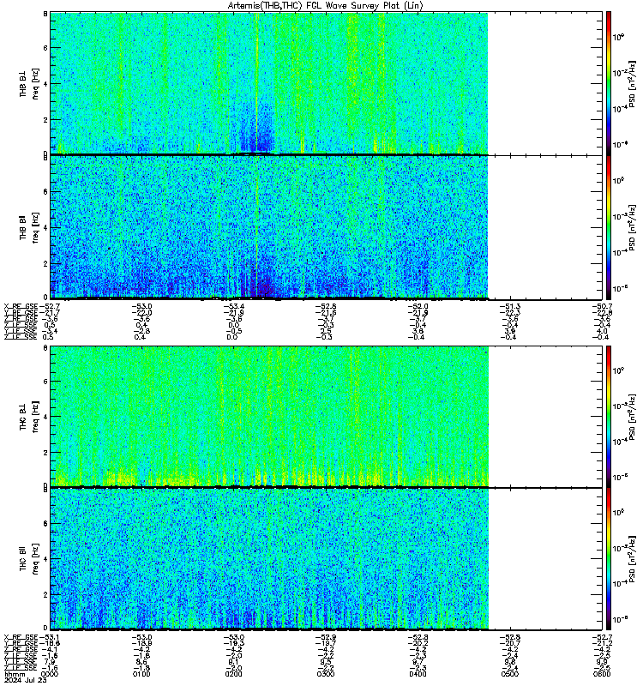
Task: Click the 'THC B∥ freq [Hz]' axis label
Action: [x=29, y=559]
